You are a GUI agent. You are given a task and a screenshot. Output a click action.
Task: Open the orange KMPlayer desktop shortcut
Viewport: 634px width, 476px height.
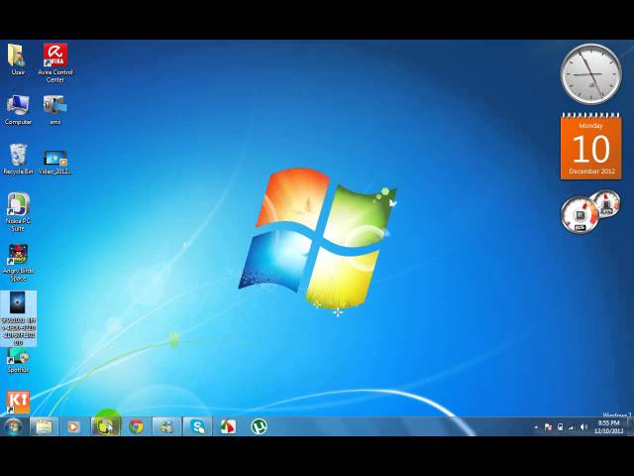18,402
